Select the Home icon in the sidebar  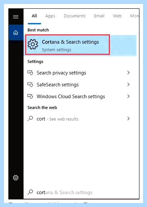(16, 33)
